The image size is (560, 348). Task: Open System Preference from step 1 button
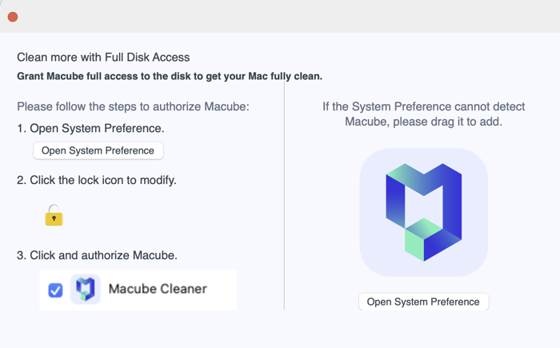(98, 150)
